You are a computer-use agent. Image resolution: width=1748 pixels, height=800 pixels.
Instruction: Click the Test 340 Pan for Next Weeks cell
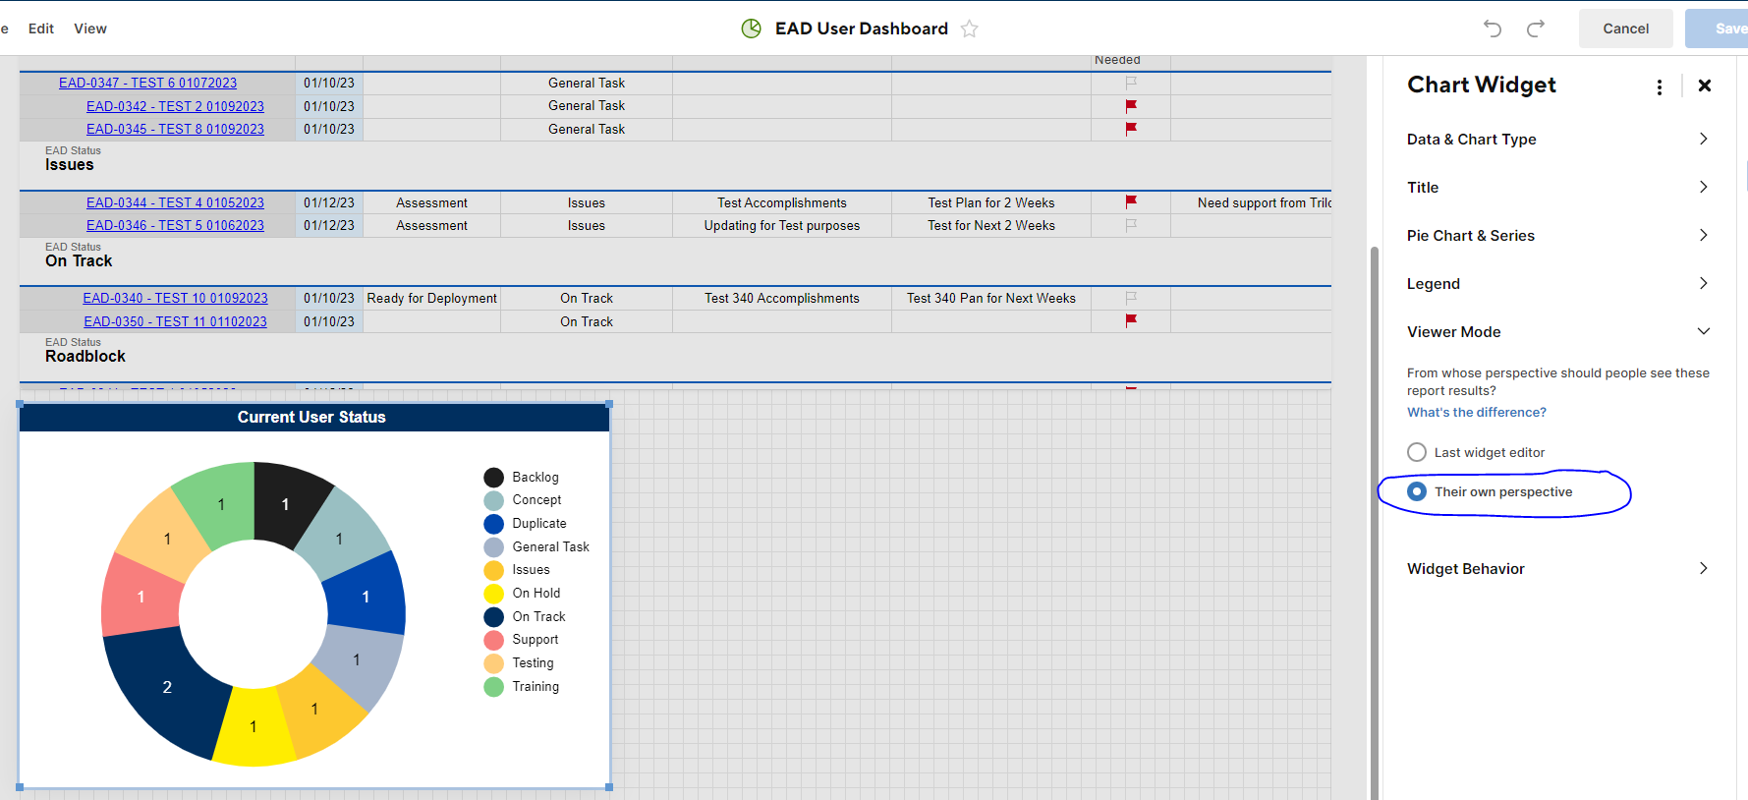(x=990, y=298)
